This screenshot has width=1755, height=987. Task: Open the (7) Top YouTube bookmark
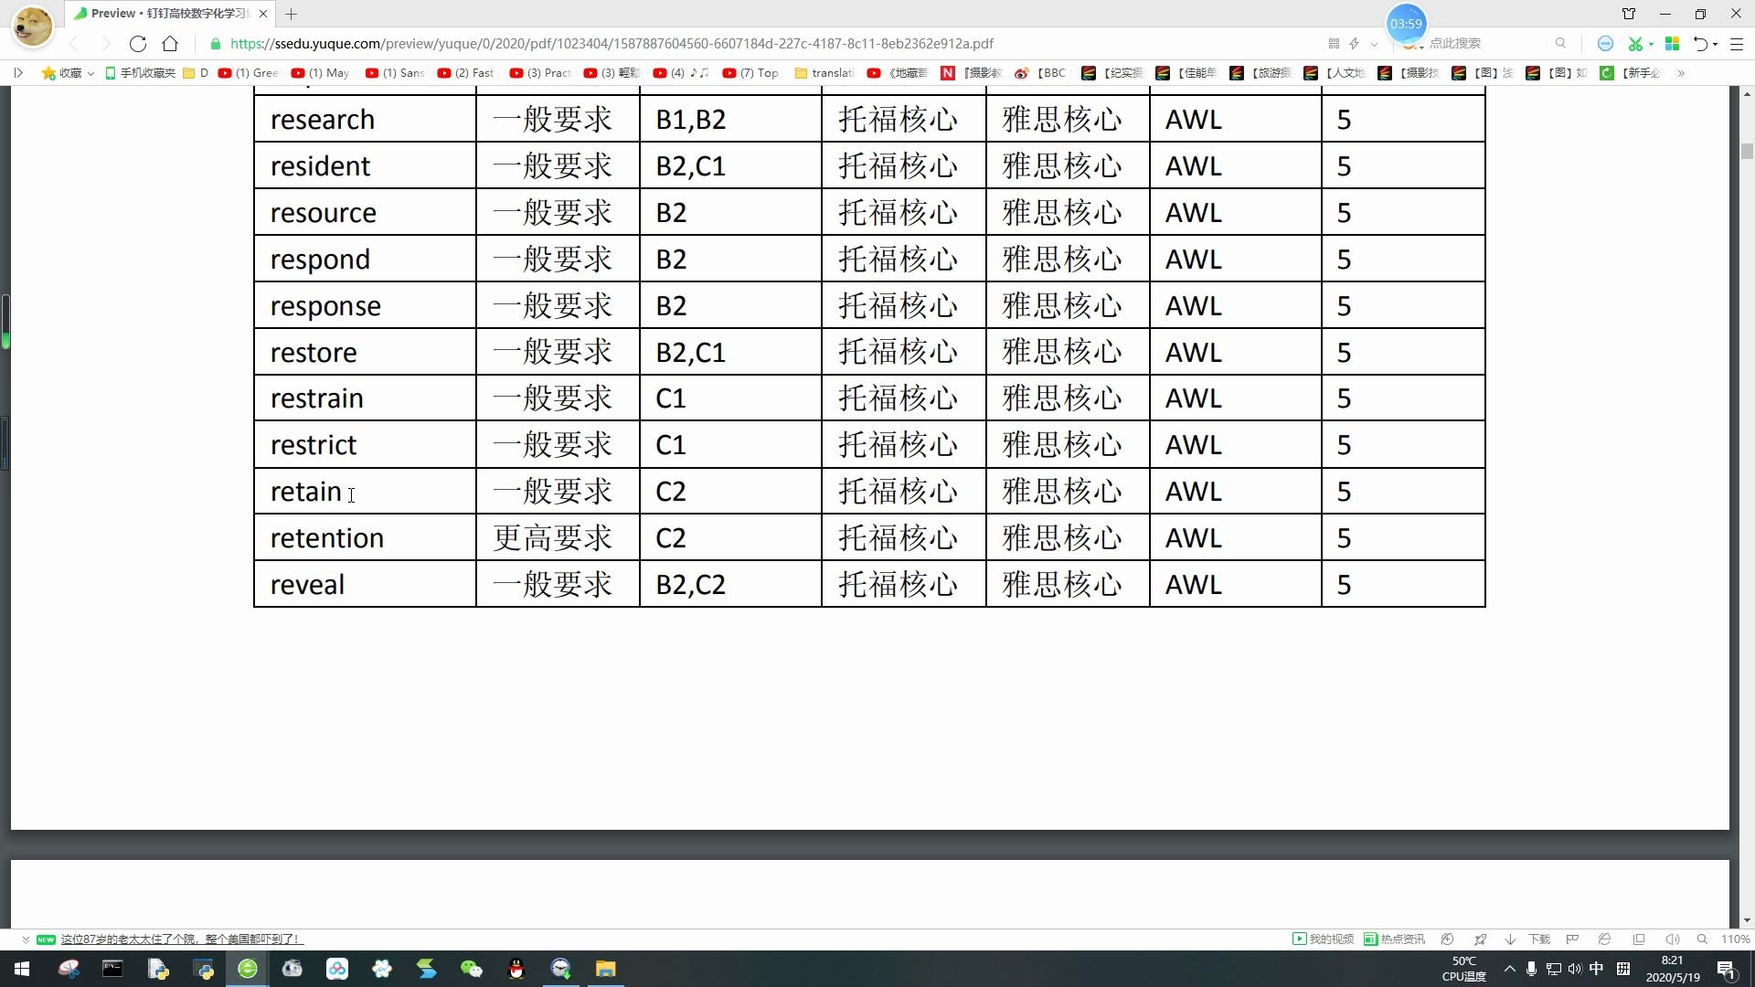(750, 72)
